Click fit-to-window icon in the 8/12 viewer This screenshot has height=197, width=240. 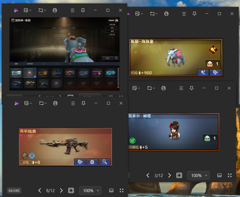pyautogui.click(x=71, y=190)
